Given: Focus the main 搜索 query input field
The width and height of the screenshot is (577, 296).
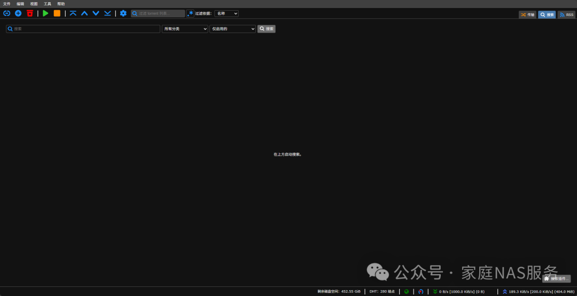Looking at the screenshot, I should [83, 29].
